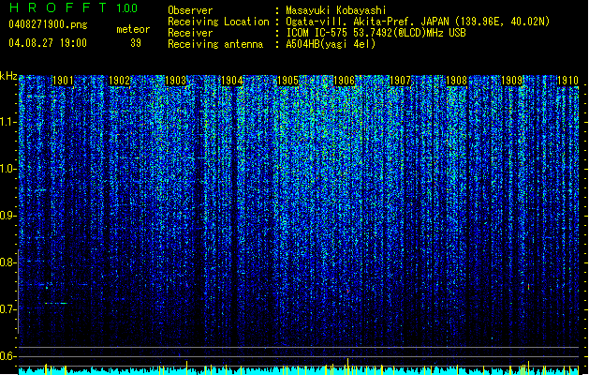Select the meteor count value 39

click(136, 43)
